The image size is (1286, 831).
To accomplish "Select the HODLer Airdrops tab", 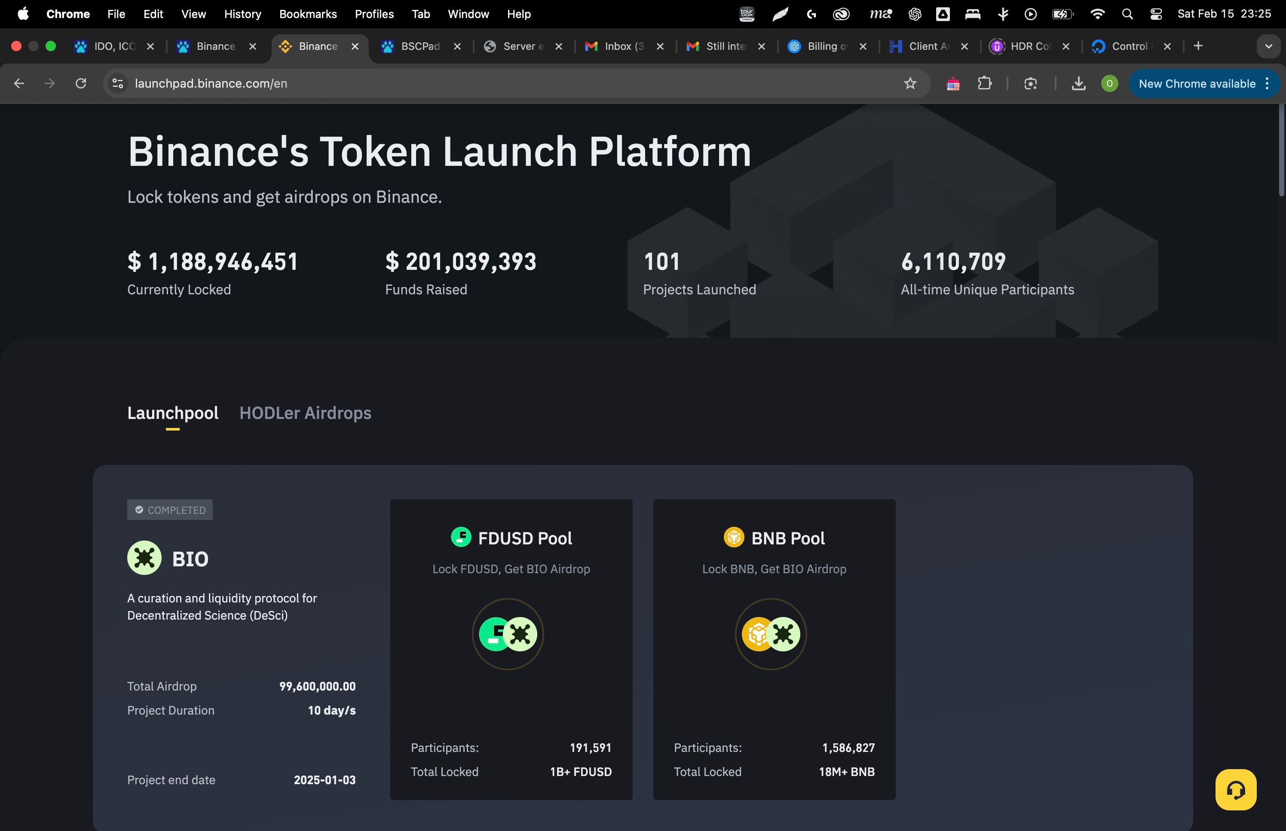I will [x=306, y=413].
